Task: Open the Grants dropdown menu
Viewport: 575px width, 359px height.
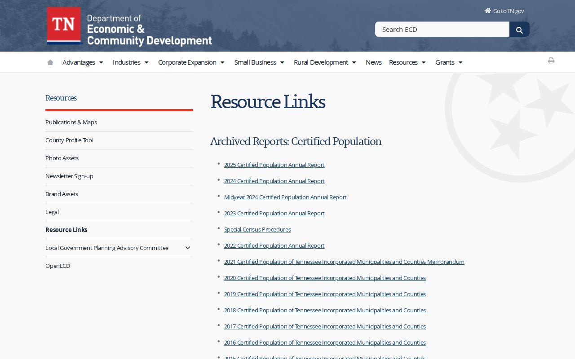Action: pyautogui.click(x=449, y=62)
